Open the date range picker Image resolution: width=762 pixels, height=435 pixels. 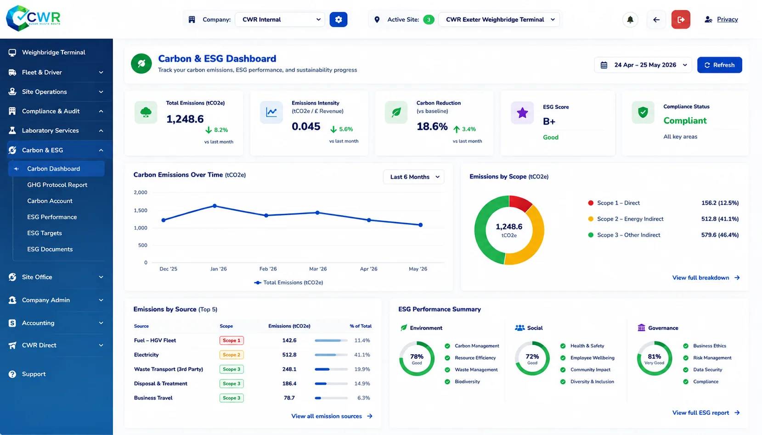point(643,65)
